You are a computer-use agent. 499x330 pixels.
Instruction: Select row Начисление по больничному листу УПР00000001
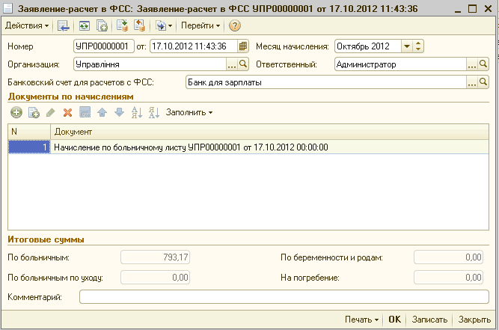point(269,147)
